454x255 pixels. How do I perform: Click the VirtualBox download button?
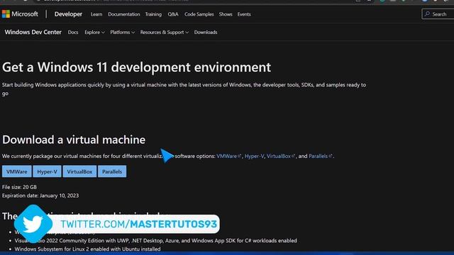pos(79,171)
